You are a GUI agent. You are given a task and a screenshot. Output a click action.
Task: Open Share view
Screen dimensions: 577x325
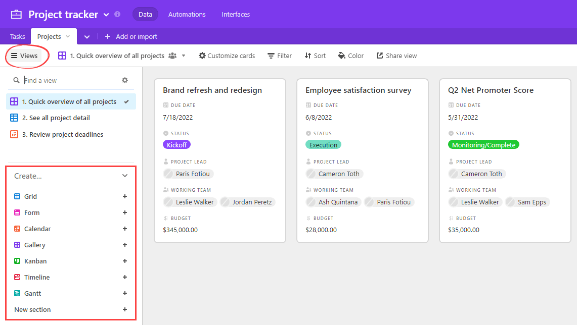click(x=396, y=56)
